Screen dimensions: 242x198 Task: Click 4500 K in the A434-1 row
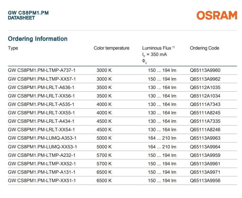[x=104, y=121]
